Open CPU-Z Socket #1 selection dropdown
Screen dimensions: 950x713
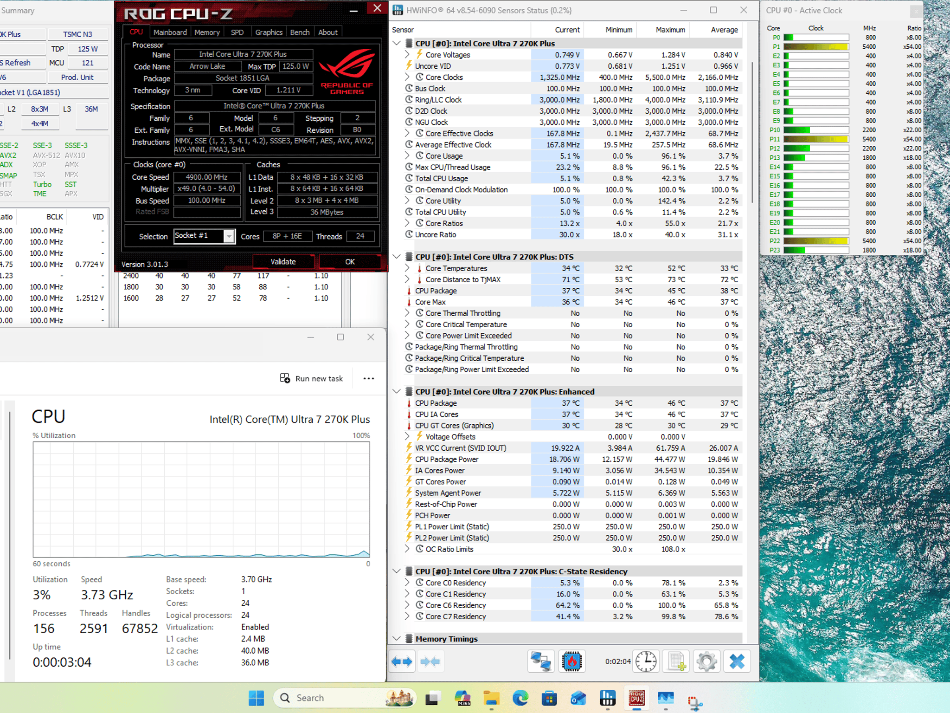coord(229,236)
